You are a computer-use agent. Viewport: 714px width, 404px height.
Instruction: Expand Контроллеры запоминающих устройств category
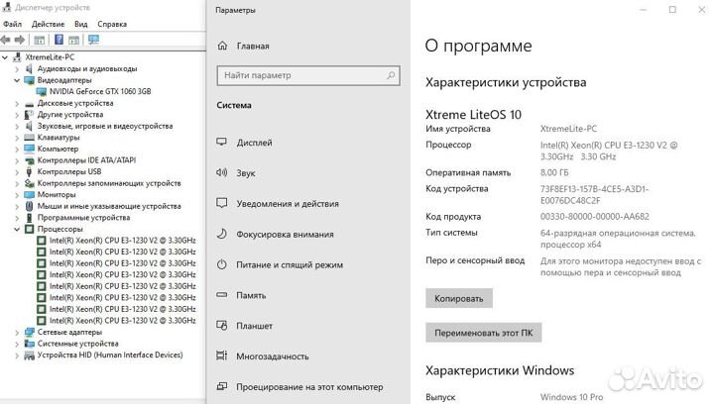point(17,183)
